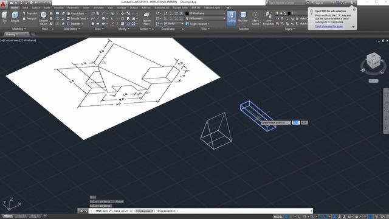The width and height of the screenshot is (389, 219).
Task: Click the Separate solid editing tool
Action: (74, 24)
